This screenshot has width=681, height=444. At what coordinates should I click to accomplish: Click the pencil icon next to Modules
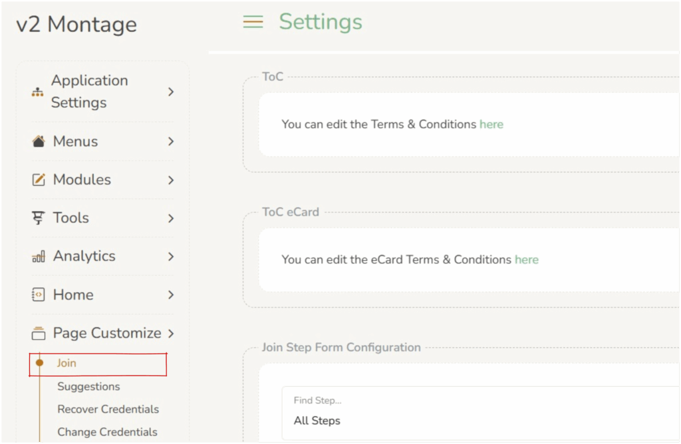(x=39, y=180)
